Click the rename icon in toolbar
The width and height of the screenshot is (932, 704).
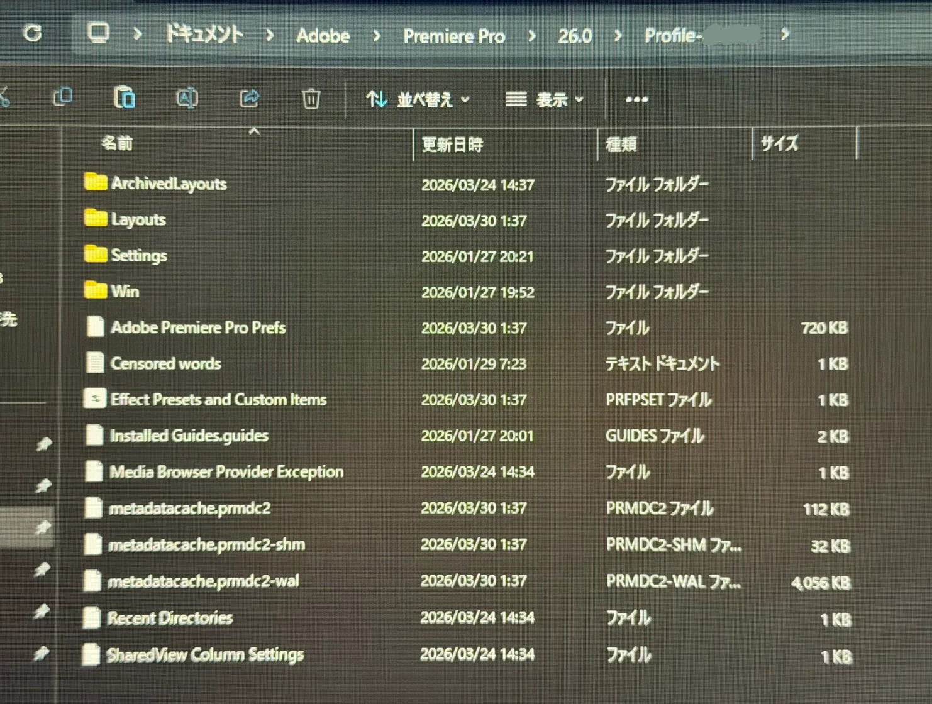pos(187,98)
